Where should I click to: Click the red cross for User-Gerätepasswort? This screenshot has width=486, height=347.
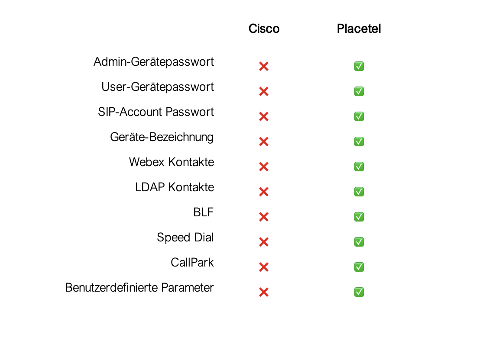(263, 91)
